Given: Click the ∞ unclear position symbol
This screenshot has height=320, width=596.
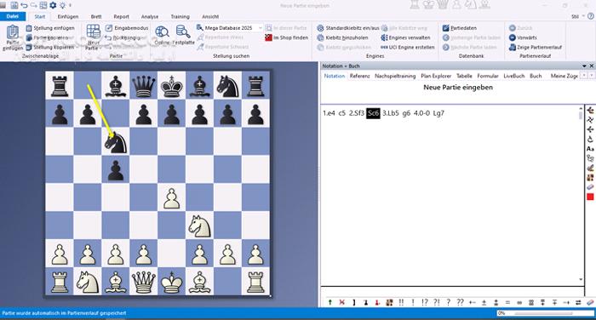Looking at the screenshot, I should click(x=519, y=302).
